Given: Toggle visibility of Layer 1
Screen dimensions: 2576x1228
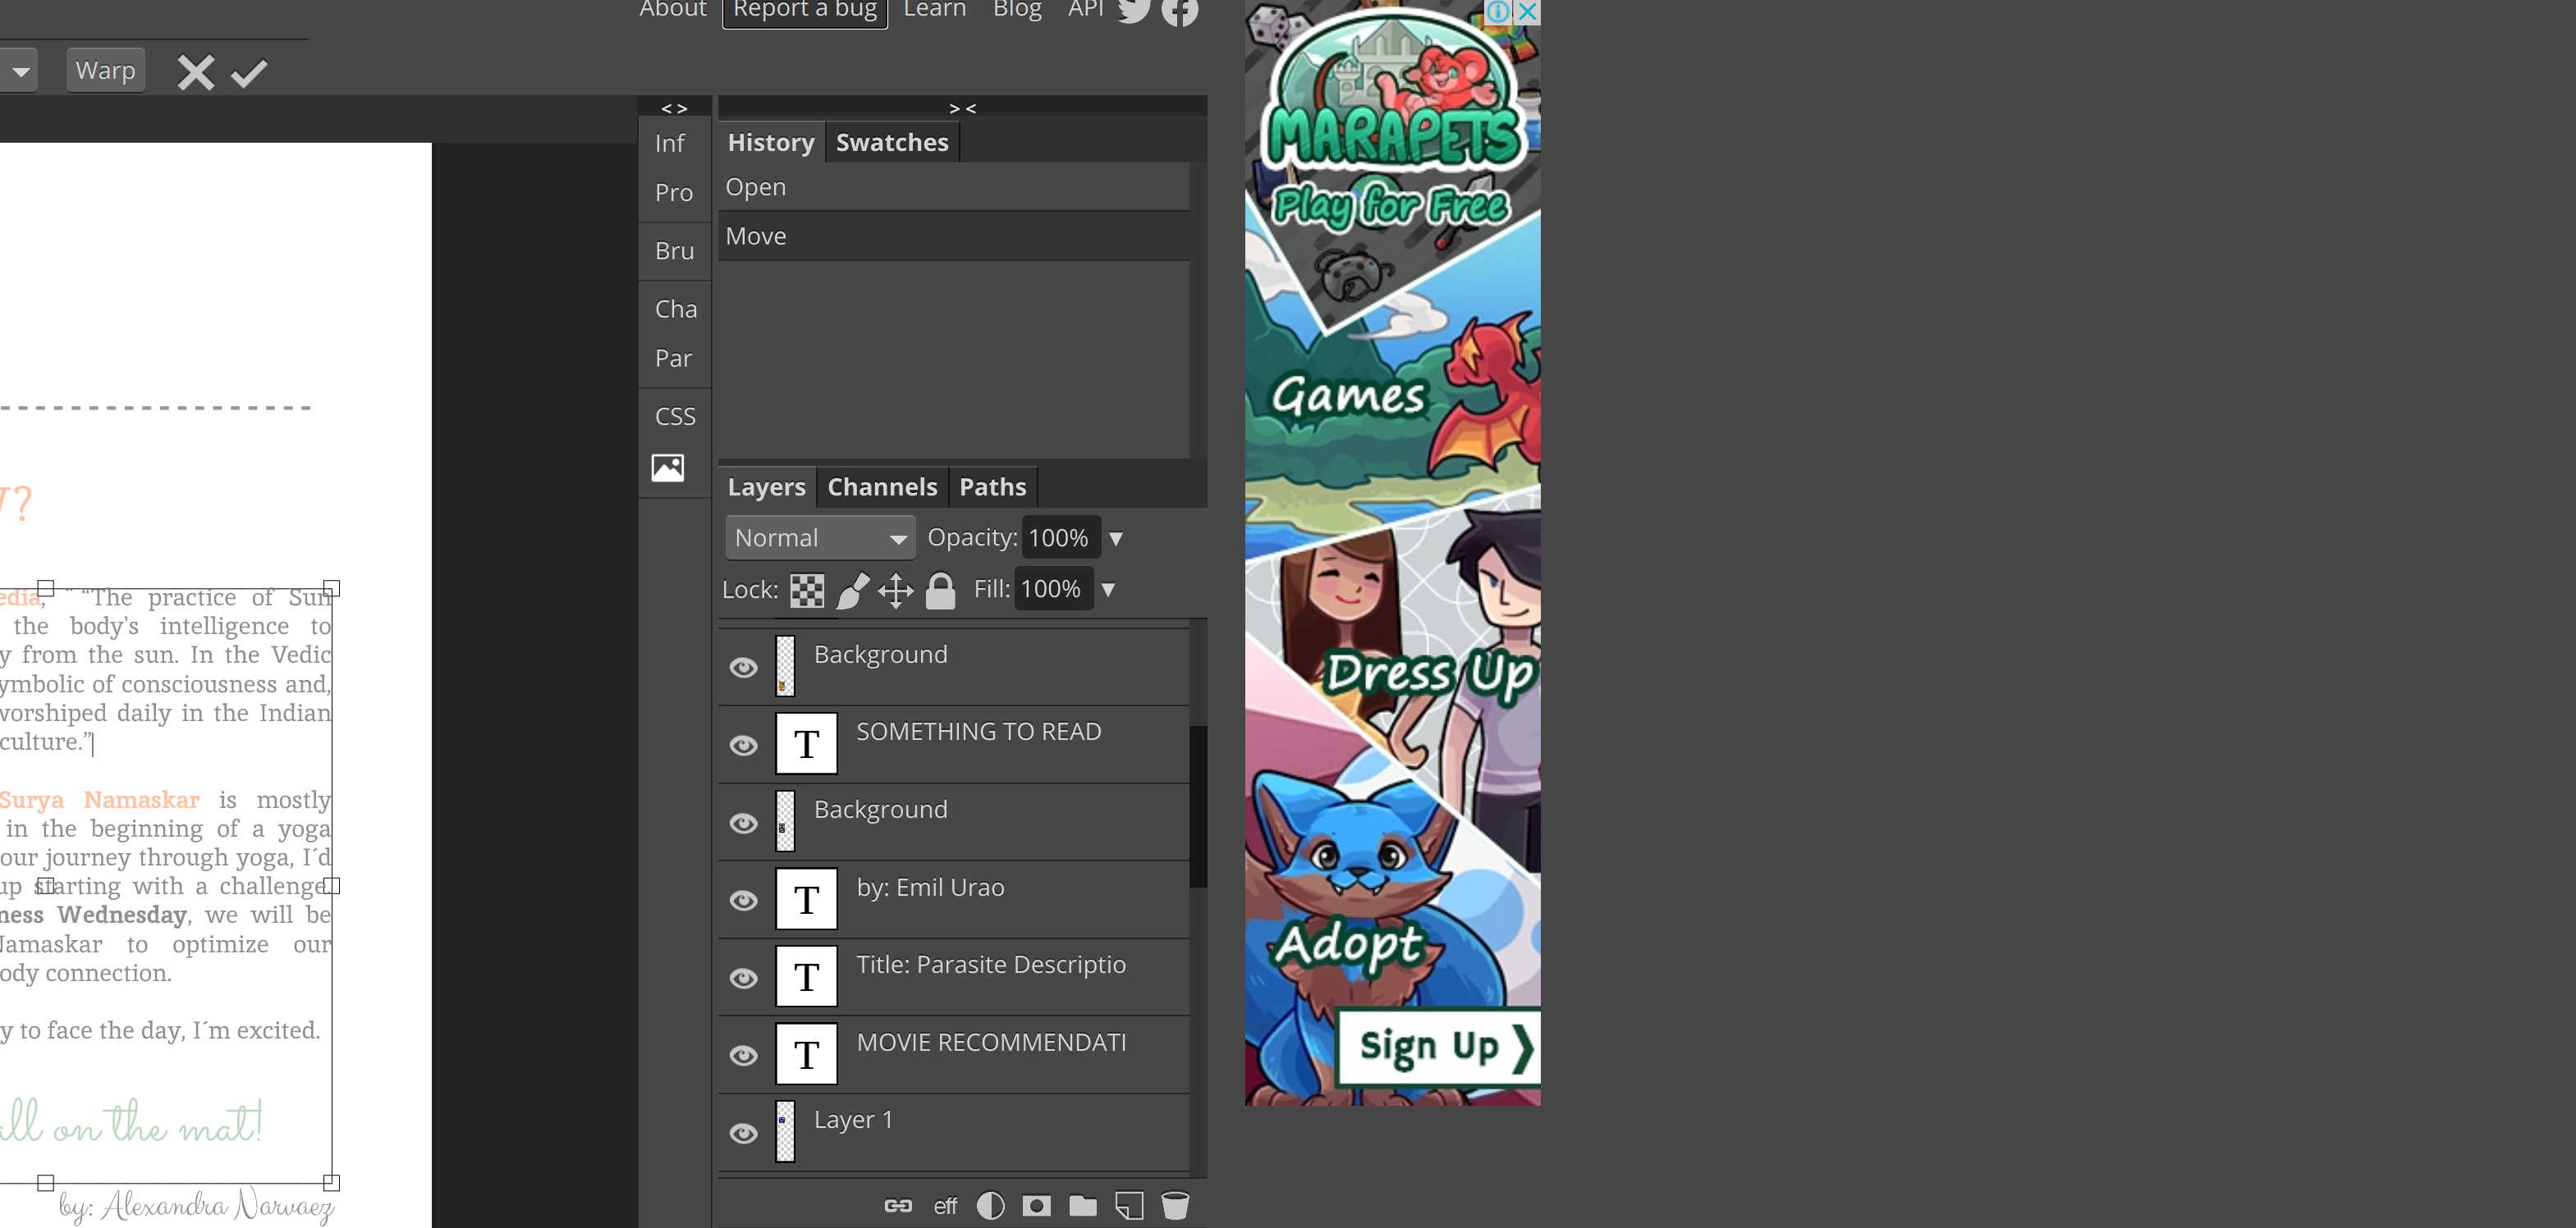Looking at the screenshot, I should 743,1133.
